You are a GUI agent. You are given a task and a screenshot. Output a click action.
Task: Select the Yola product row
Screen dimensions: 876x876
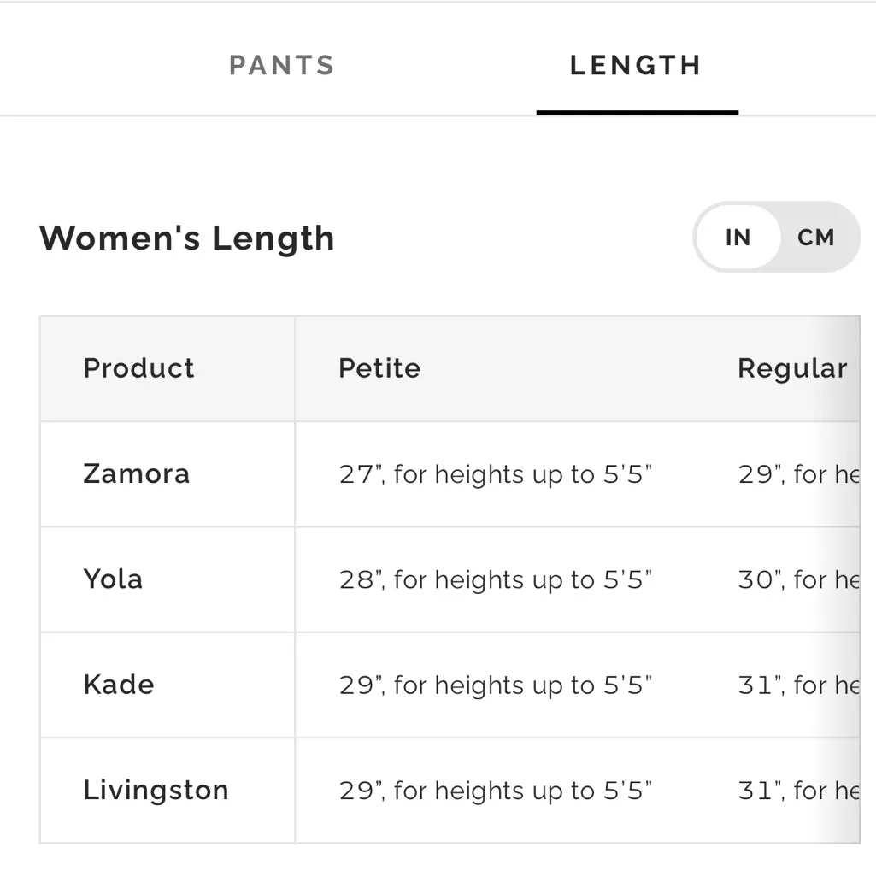coord(114,579)
